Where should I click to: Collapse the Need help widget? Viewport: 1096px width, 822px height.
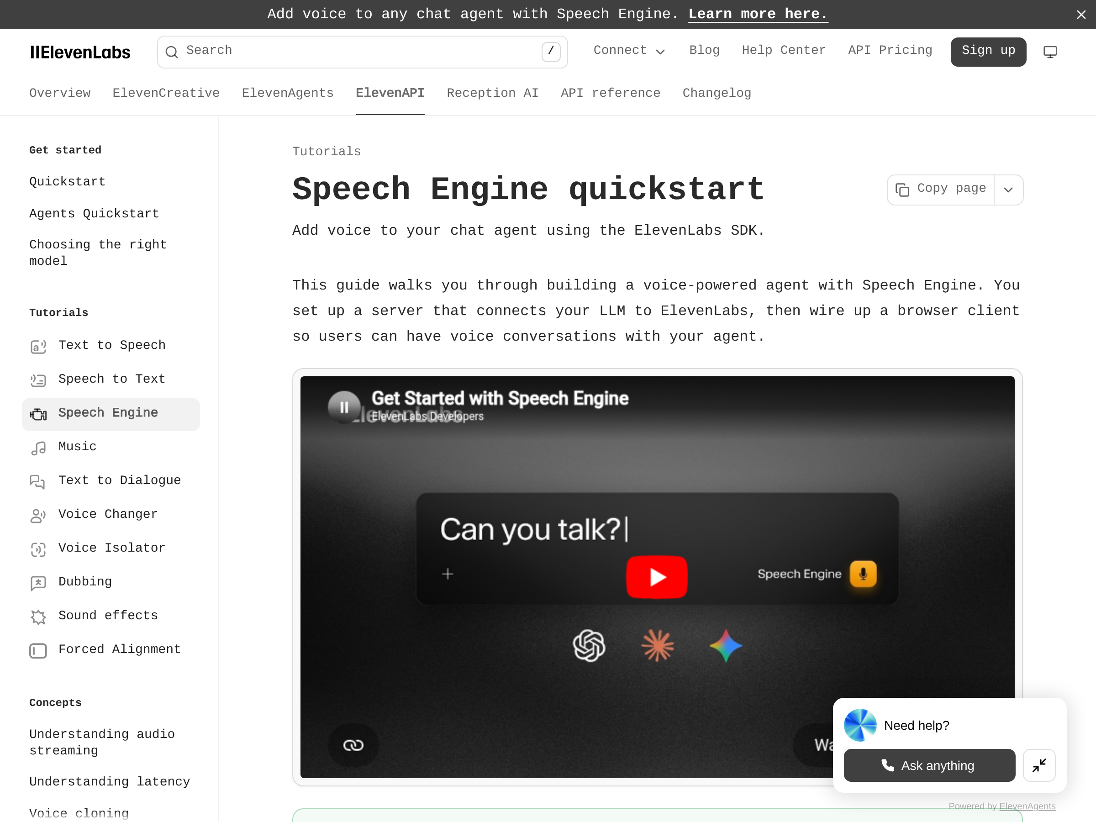click(1039, 765)
